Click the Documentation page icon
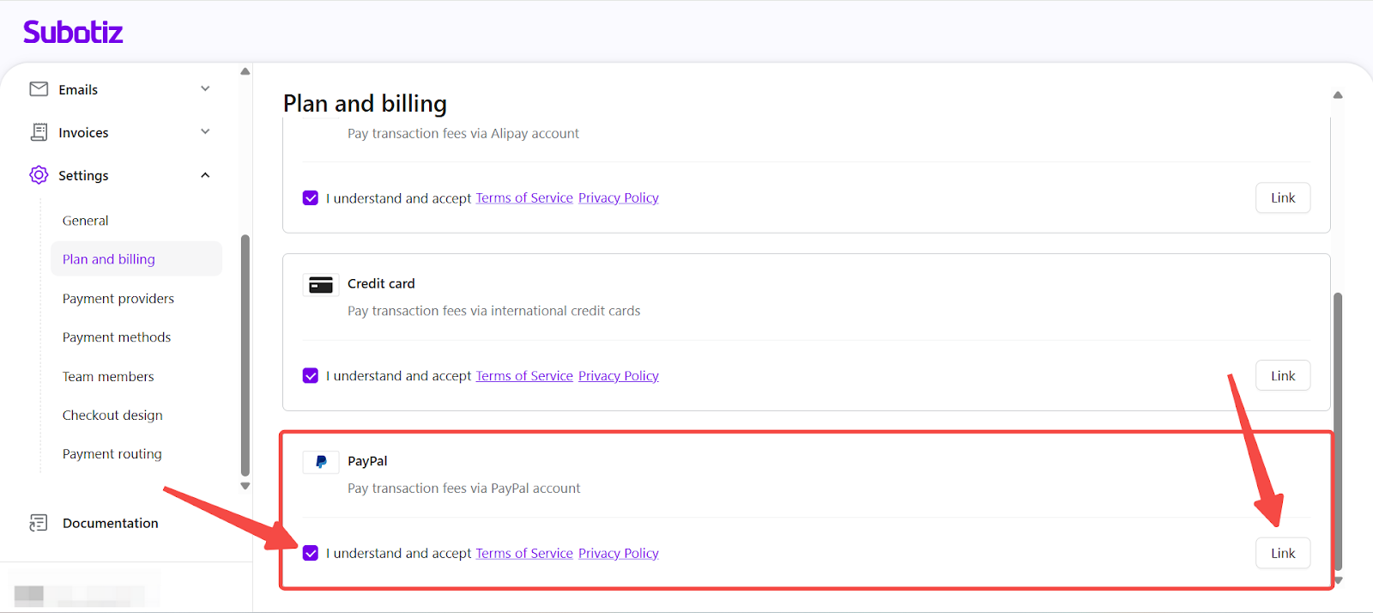The width and height of the screenshot is (1373, 613). click(39, 523)
